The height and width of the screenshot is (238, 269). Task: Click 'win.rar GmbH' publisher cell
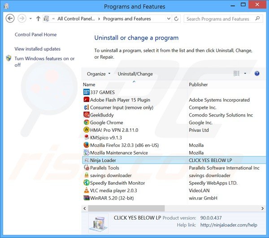pyautogui.click(x=203, y=198)
